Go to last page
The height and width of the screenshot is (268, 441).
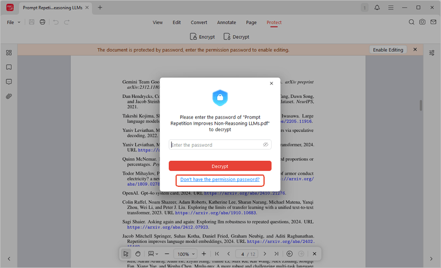click(277, 254)
